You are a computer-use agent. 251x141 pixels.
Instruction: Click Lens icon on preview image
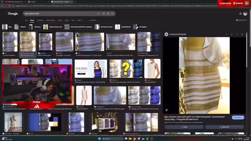point(166,110)
